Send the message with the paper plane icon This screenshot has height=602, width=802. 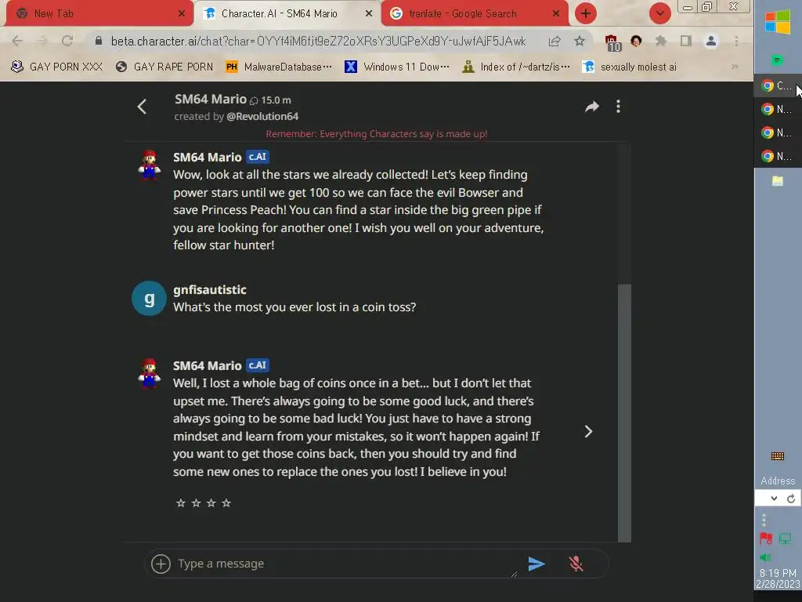pyautogui.click(x=536, y=564)
